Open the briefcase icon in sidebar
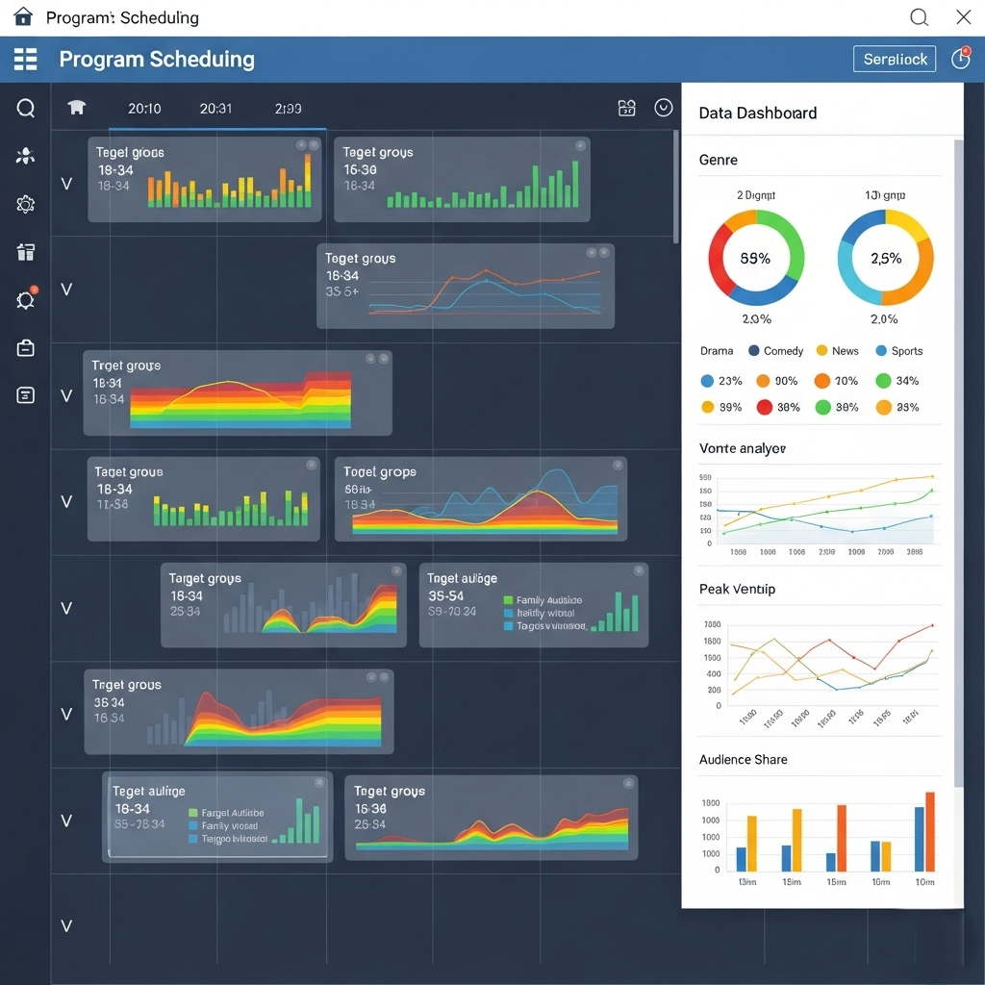Image resolution: width=985 pixels, height=985 pixels. (x=26, y=348)
